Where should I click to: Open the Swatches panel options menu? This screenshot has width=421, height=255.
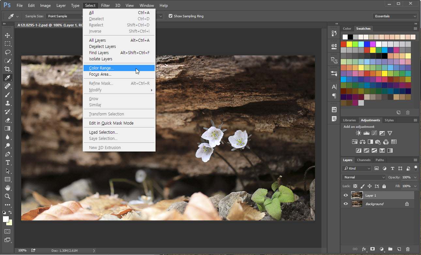415,29
